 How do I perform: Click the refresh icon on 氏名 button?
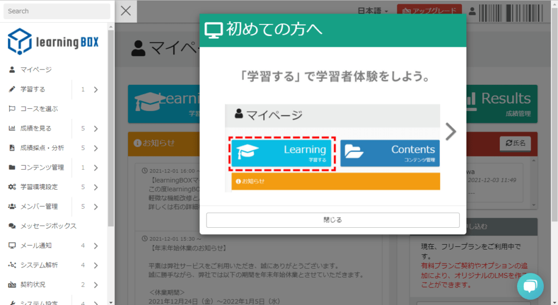pyautogui.click(x=509, y=143)
